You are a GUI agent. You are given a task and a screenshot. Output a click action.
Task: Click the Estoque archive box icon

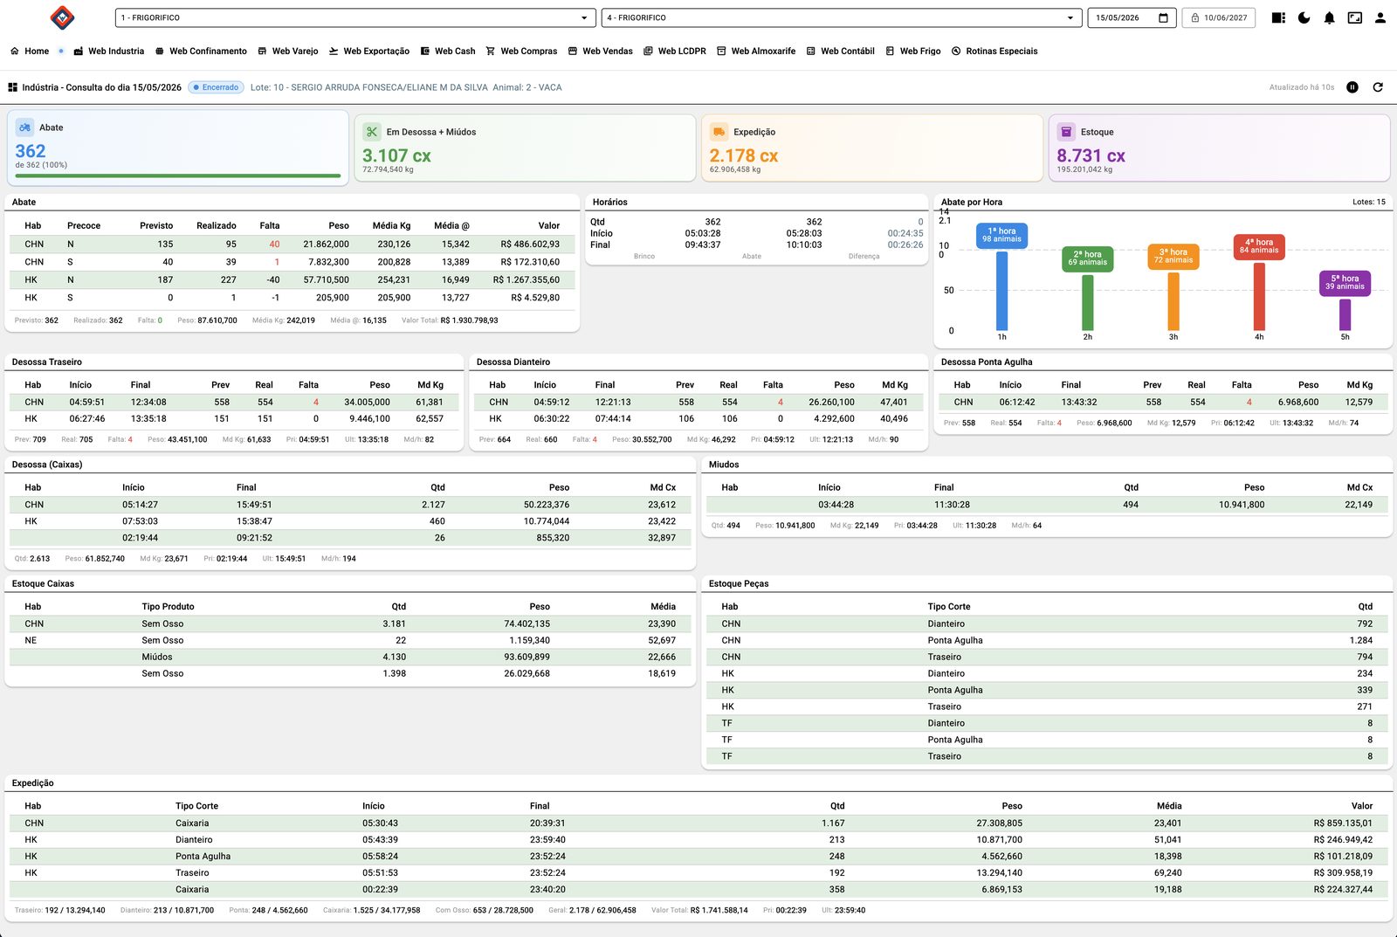[1066, 132]
